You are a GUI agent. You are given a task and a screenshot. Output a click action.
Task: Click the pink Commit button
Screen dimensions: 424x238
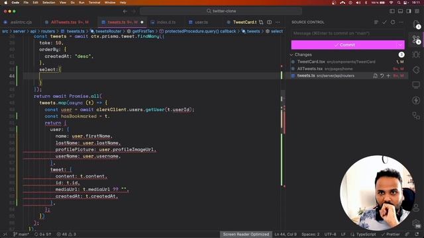tap(344, 45)
